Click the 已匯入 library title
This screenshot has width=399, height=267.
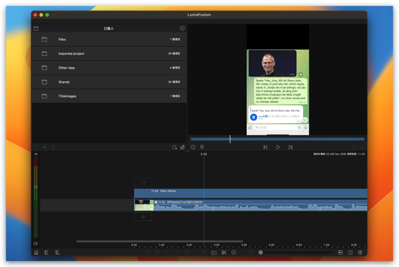tap(109, 29)
